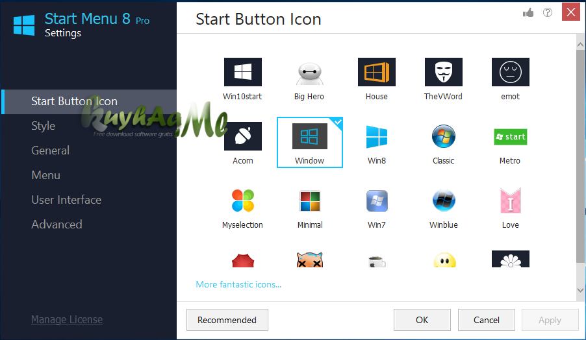Open the General settings section
This screenshot has width=586, height=340.
click(50, 151)
